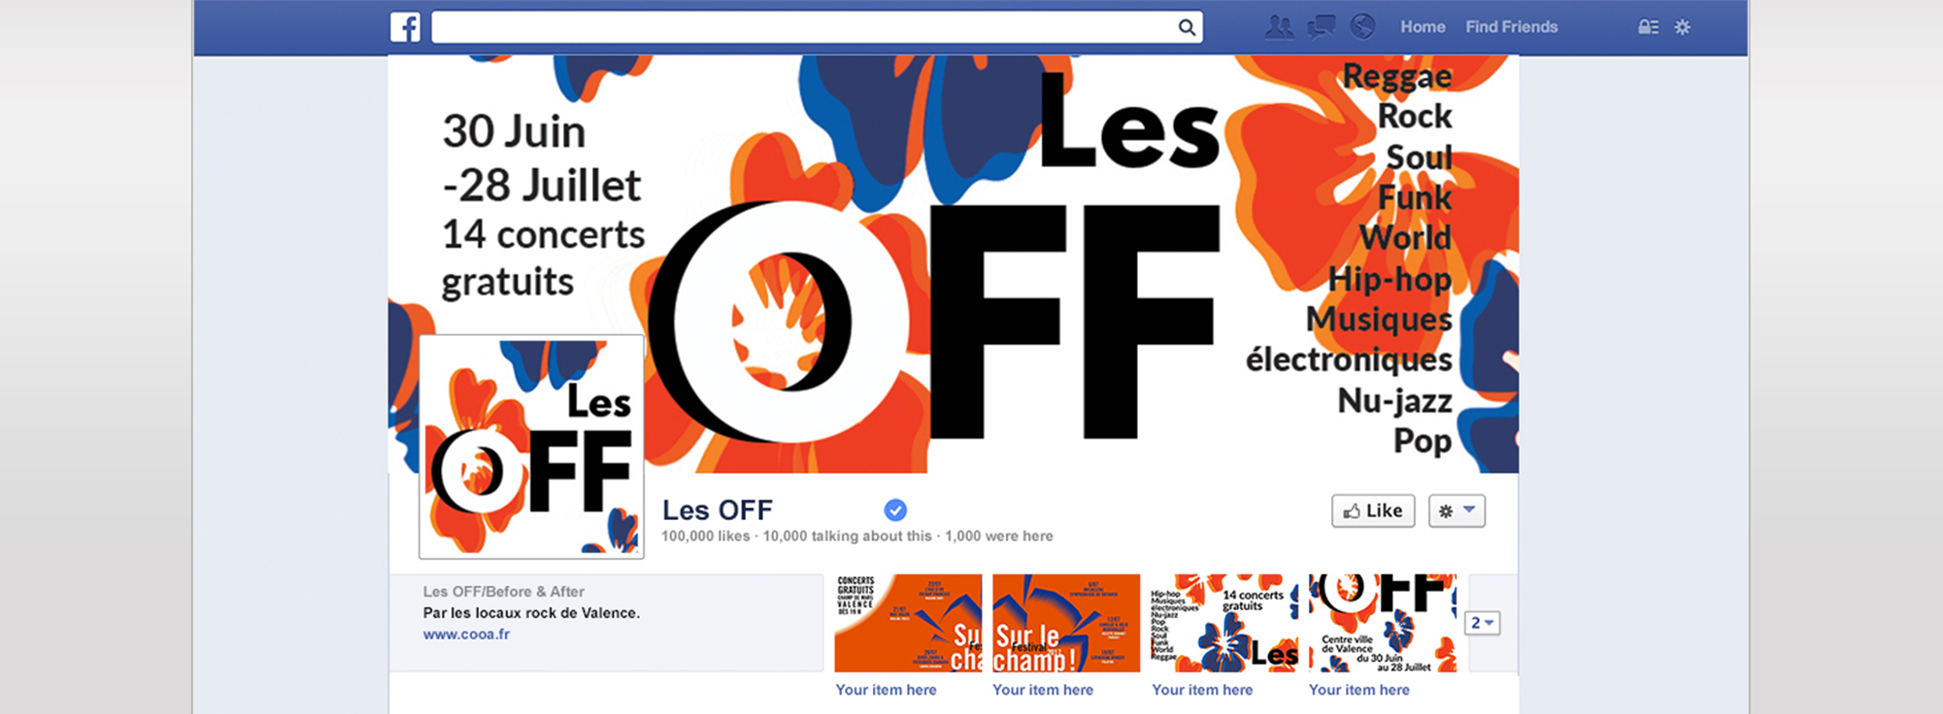Viewport: 1943px width, 714px height.
Task: Open the messages icon
Action: 1322,27
